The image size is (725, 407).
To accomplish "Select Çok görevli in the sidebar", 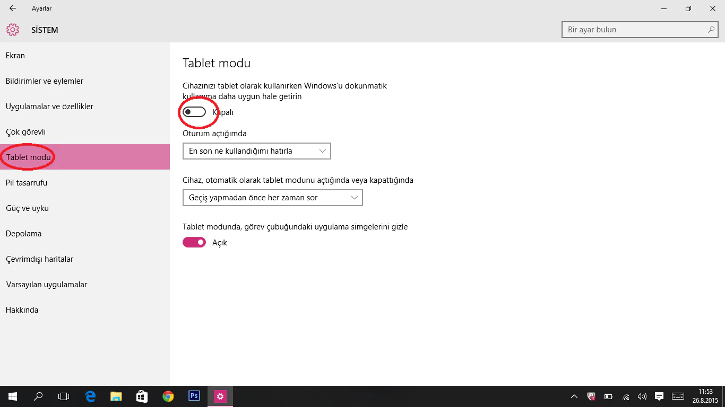I will point(85,132).
